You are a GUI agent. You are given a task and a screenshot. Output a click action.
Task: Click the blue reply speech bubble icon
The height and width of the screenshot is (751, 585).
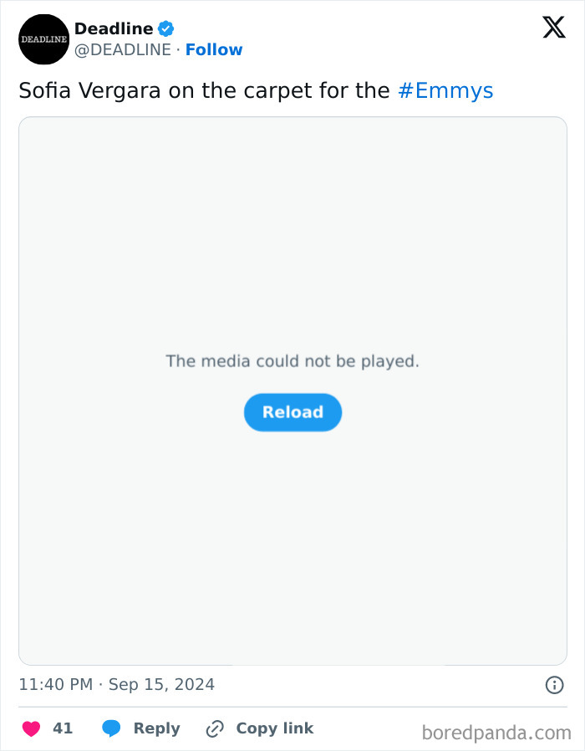point(109,728)
